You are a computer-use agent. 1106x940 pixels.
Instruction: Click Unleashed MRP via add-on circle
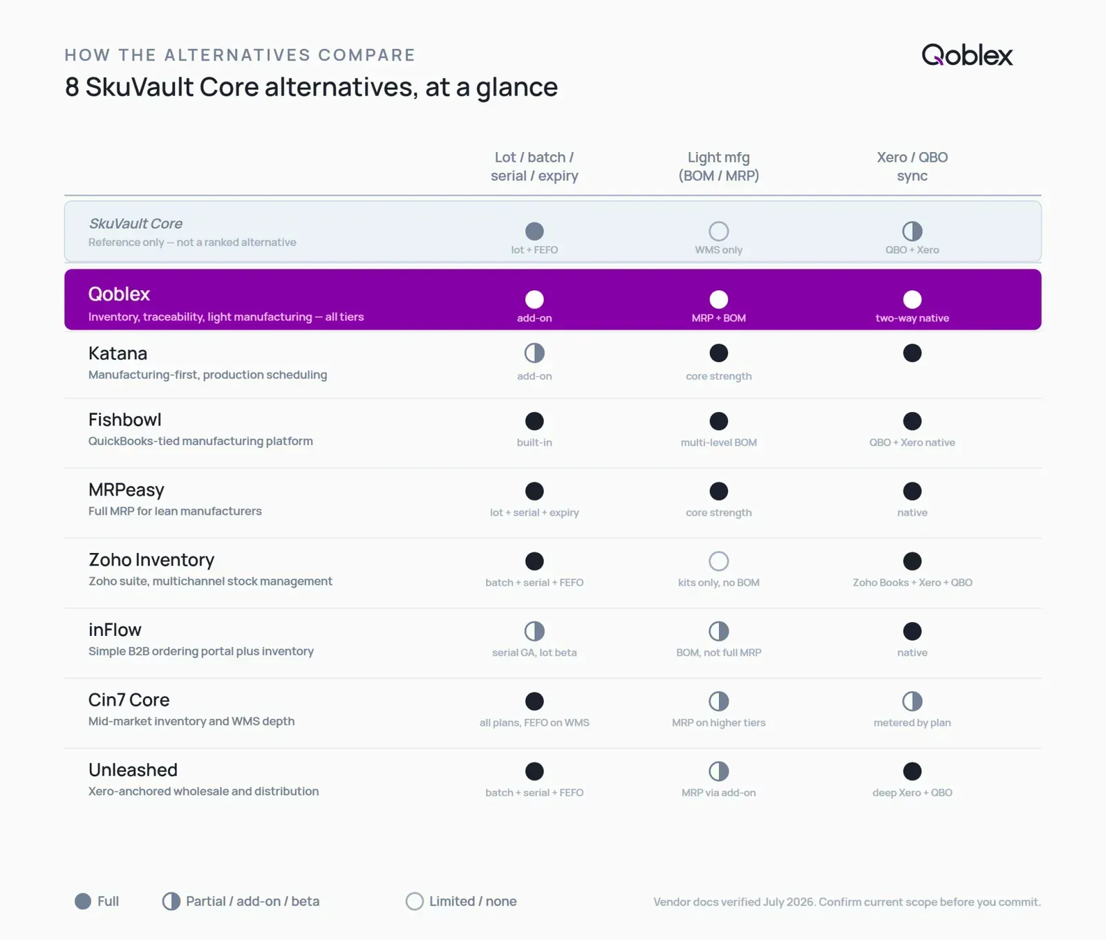(719, 771)
